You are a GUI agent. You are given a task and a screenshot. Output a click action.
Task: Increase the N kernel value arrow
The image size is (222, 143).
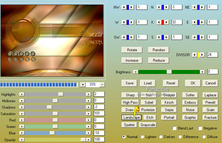point(166,7)
